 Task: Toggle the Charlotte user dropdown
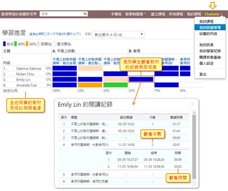point(214,14)
